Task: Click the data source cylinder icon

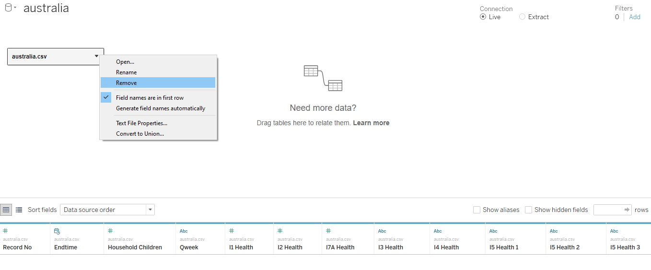Action: (x=8, y=8)
